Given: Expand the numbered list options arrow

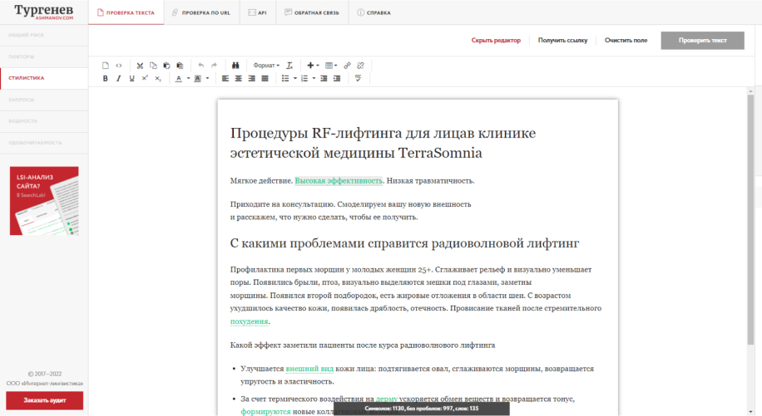Looking at the screenshot, I should (x=314, y=78).
